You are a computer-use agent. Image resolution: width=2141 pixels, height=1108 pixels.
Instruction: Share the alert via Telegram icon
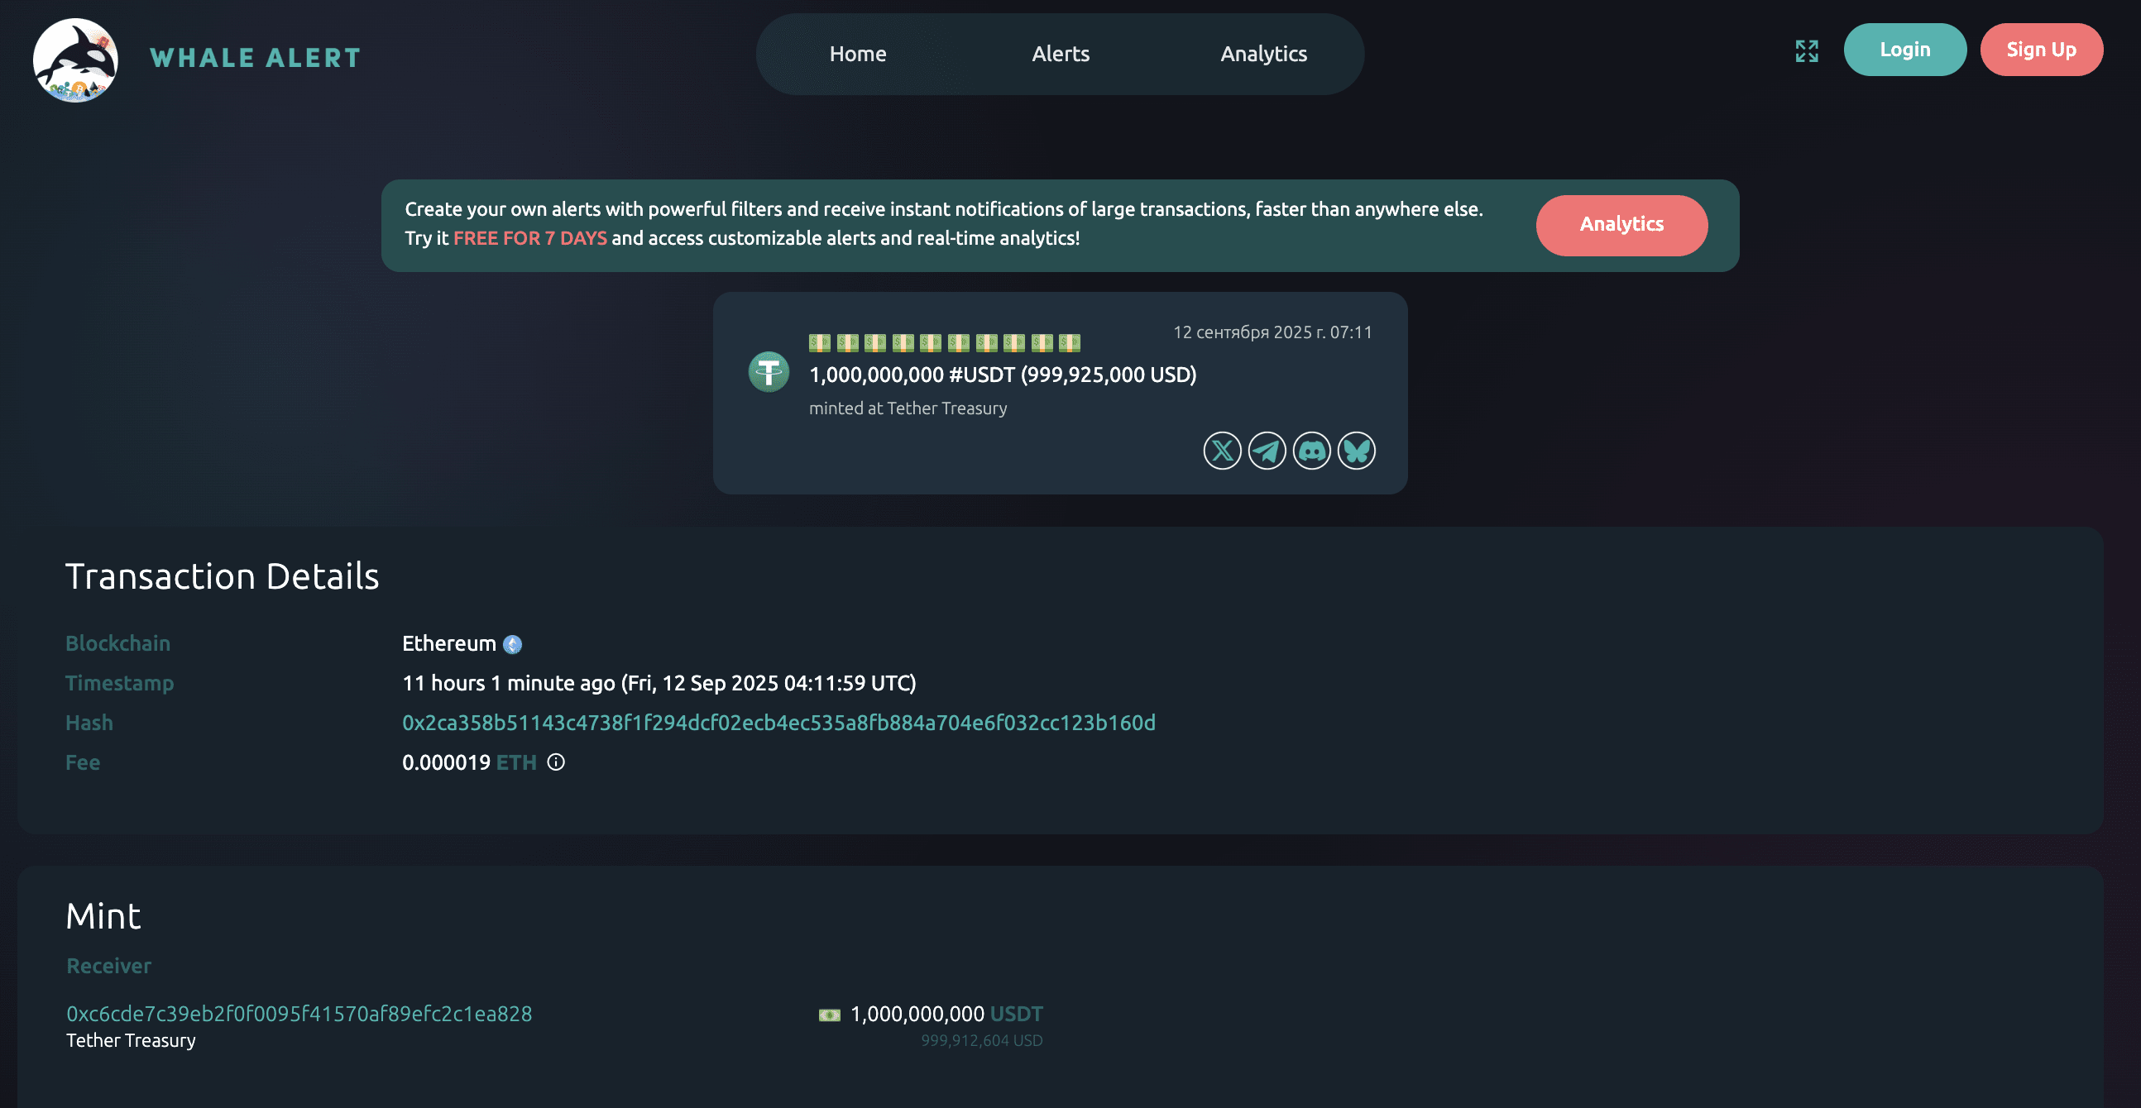pos(1266,450)
